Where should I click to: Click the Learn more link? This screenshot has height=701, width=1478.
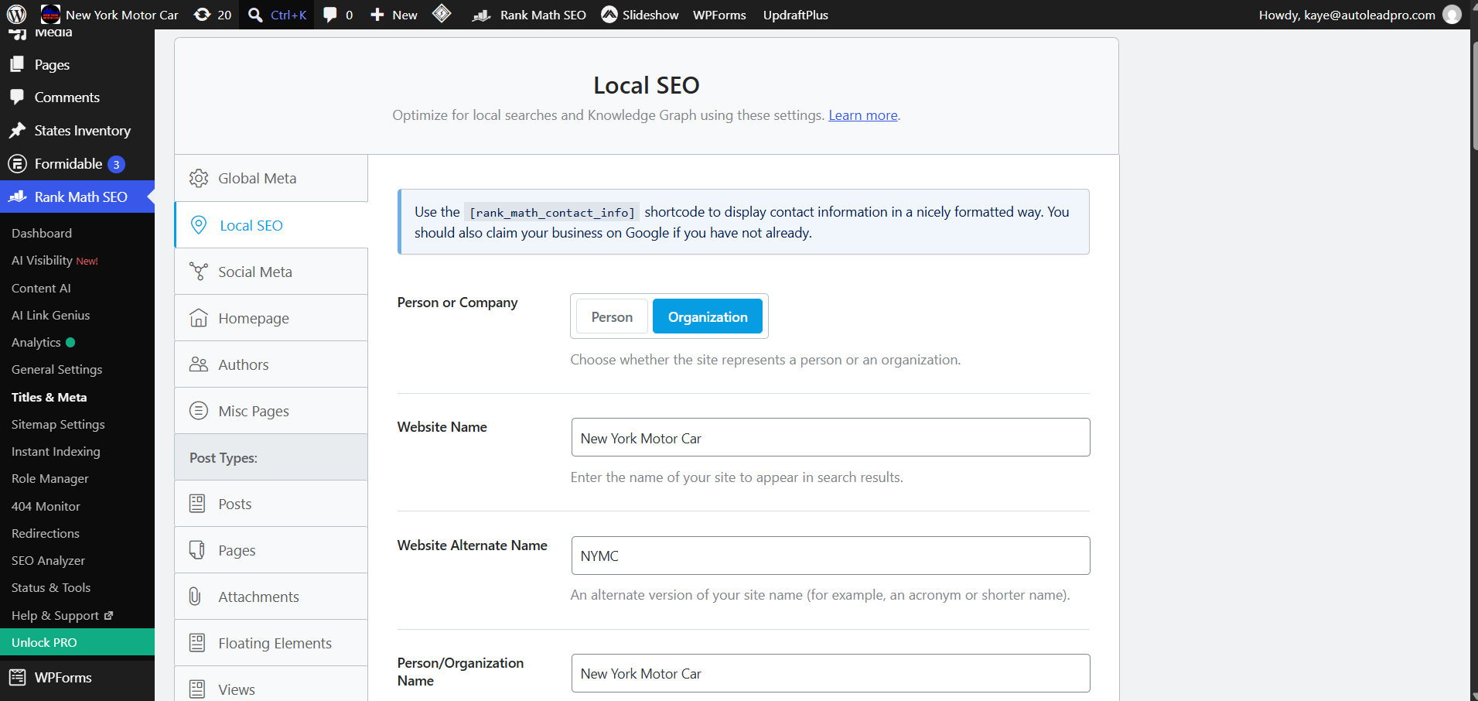point(863,115)
